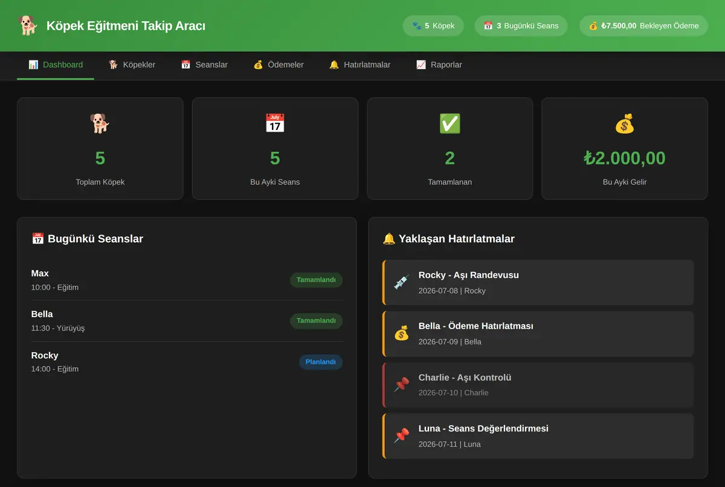Click the money bag icon on Bella reminder
Screen dimensions: 725x487
(x=401, y=333)
